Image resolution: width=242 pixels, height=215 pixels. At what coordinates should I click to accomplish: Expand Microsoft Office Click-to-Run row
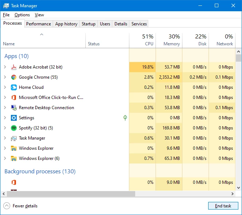click(5, 98)
